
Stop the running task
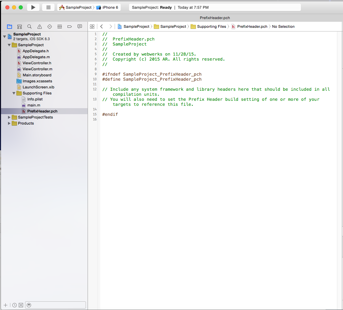(x=48, y=7)
